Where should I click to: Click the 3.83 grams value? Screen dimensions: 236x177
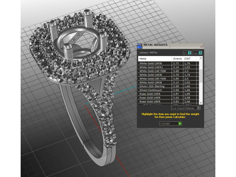click(176, 101)
